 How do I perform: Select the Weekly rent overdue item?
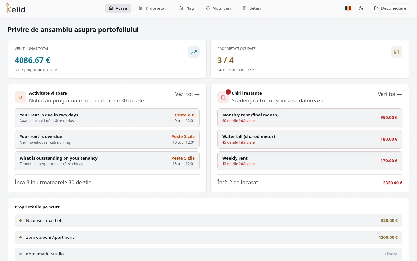point(310,161)
